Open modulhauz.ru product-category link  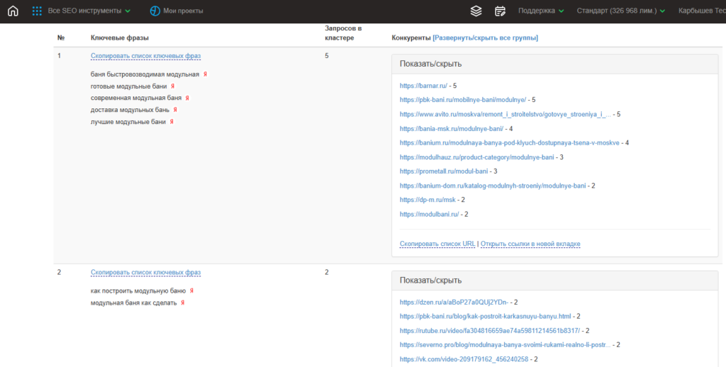(x=477, y=157)
